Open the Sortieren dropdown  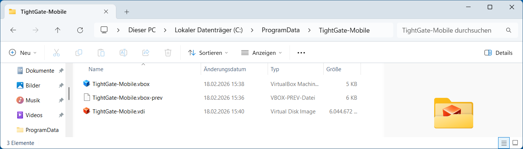[208, 53]
